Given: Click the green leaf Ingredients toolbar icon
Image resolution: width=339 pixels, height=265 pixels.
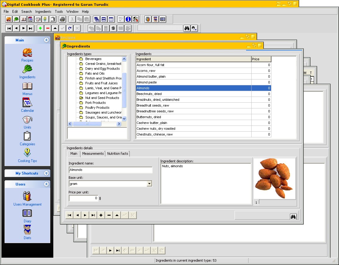Looking at the screenshot, I should (16, 19).
